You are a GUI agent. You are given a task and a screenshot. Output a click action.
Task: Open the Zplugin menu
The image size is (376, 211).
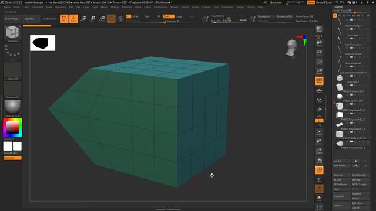240,7
